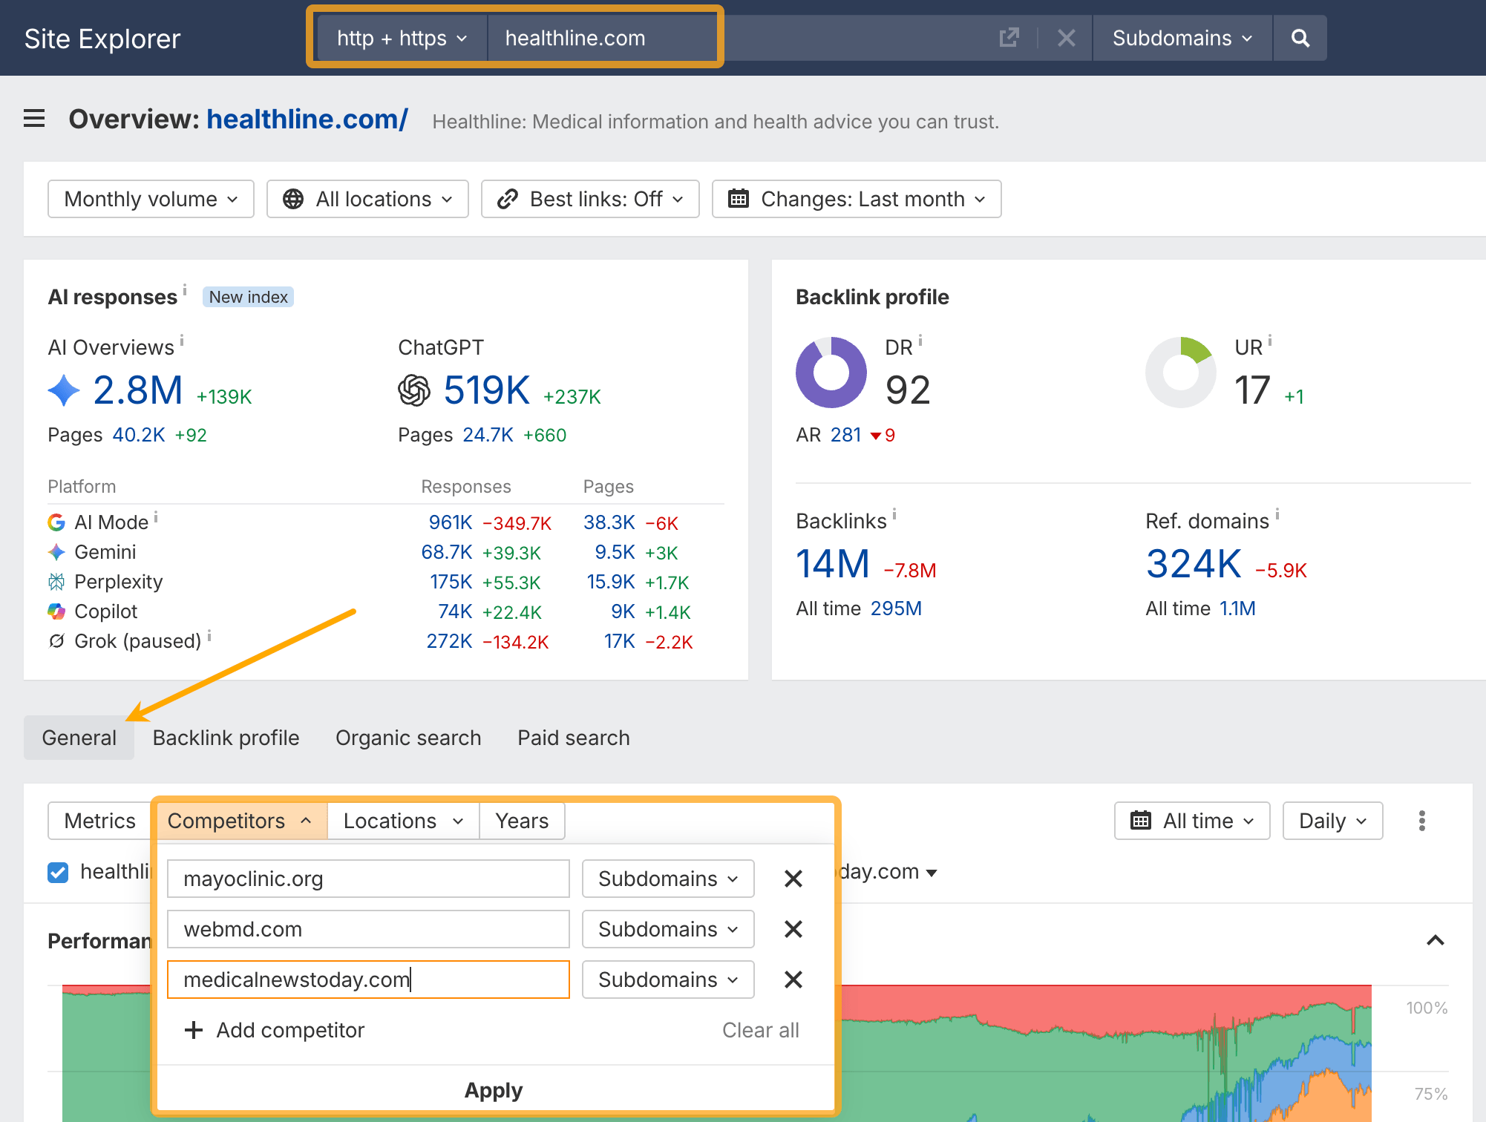This screenshot has width=1486, height=1122.
Task: Open Subdomains dropdown for webmd.com
Action: (668, 929)
